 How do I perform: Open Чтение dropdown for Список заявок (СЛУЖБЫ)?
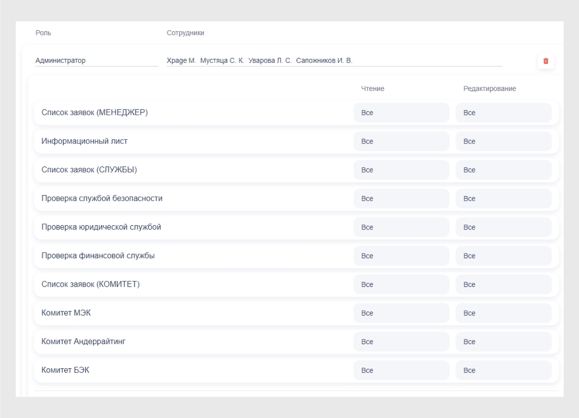[x=401, y=170]
